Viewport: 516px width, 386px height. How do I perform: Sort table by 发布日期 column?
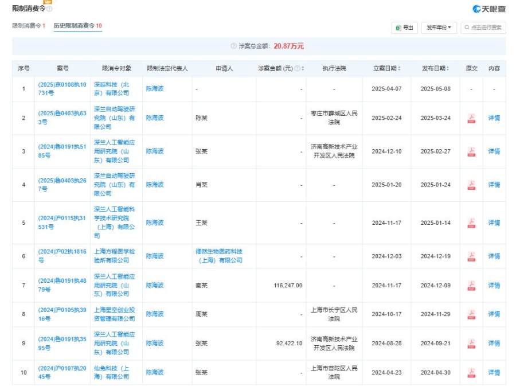click(x=435, y=68)
